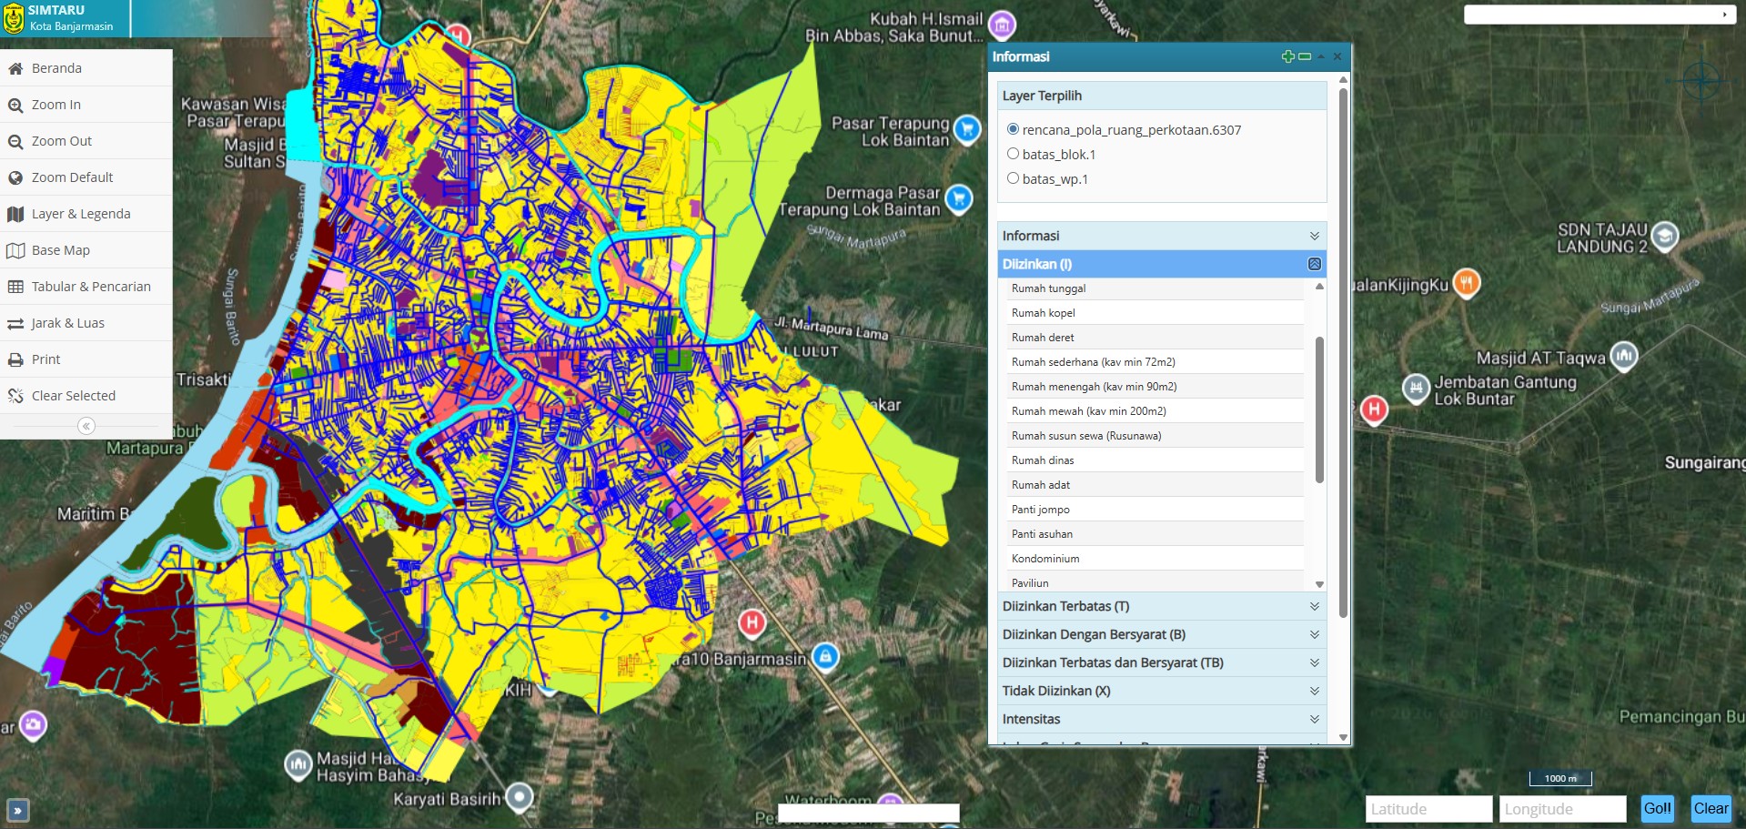The image size is (1746, 829).
Task: Select the Zoom In tool
Action: click(x=58, y=104)
